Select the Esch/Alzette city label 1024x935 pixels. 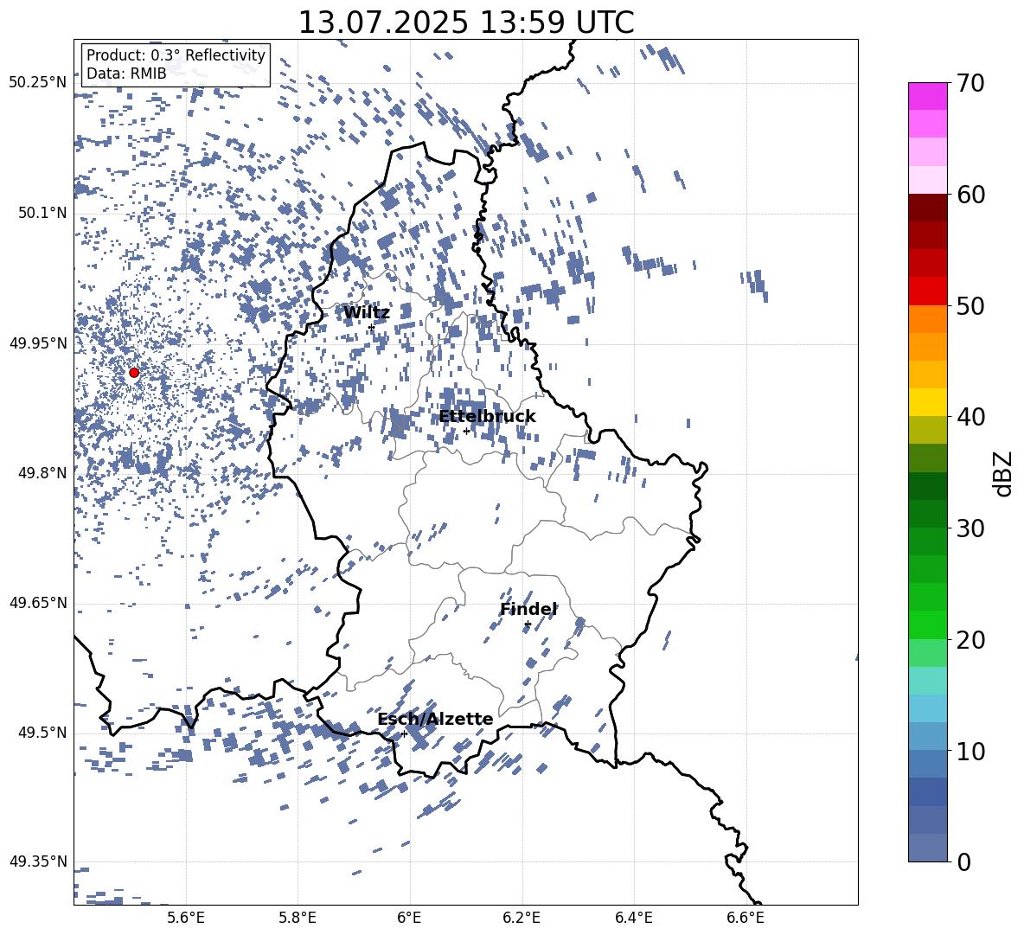click(x=435, y=719)
